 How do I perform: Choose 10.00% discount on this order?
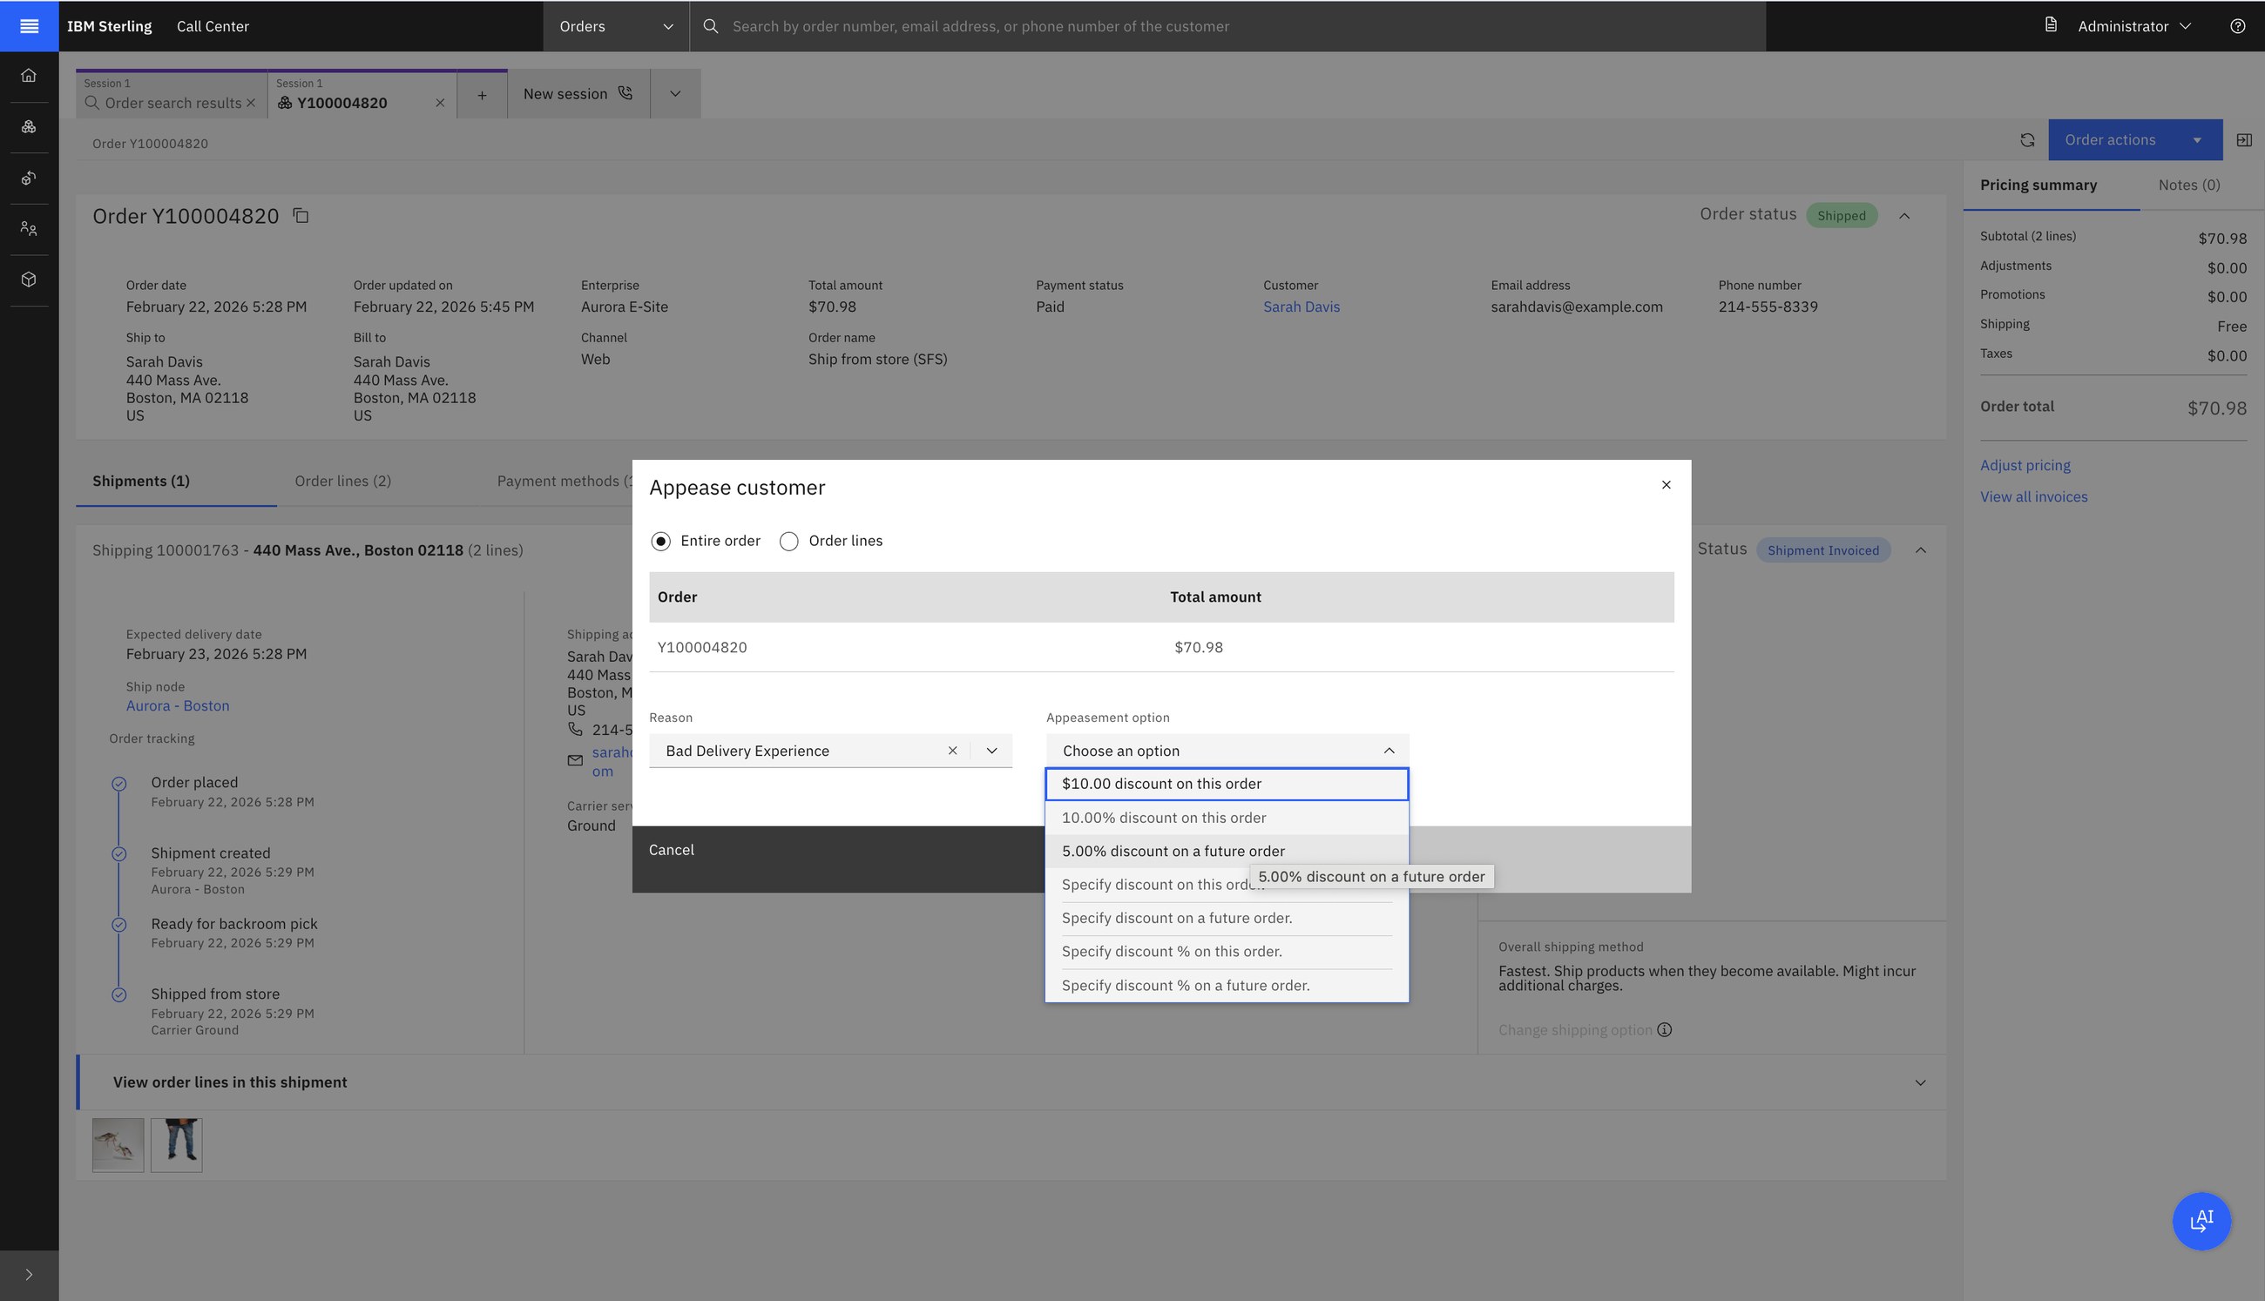tap(1227, 818)
